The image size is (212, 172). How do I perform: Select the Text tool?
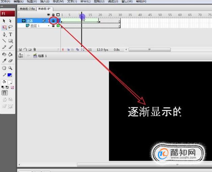[10, 34]
